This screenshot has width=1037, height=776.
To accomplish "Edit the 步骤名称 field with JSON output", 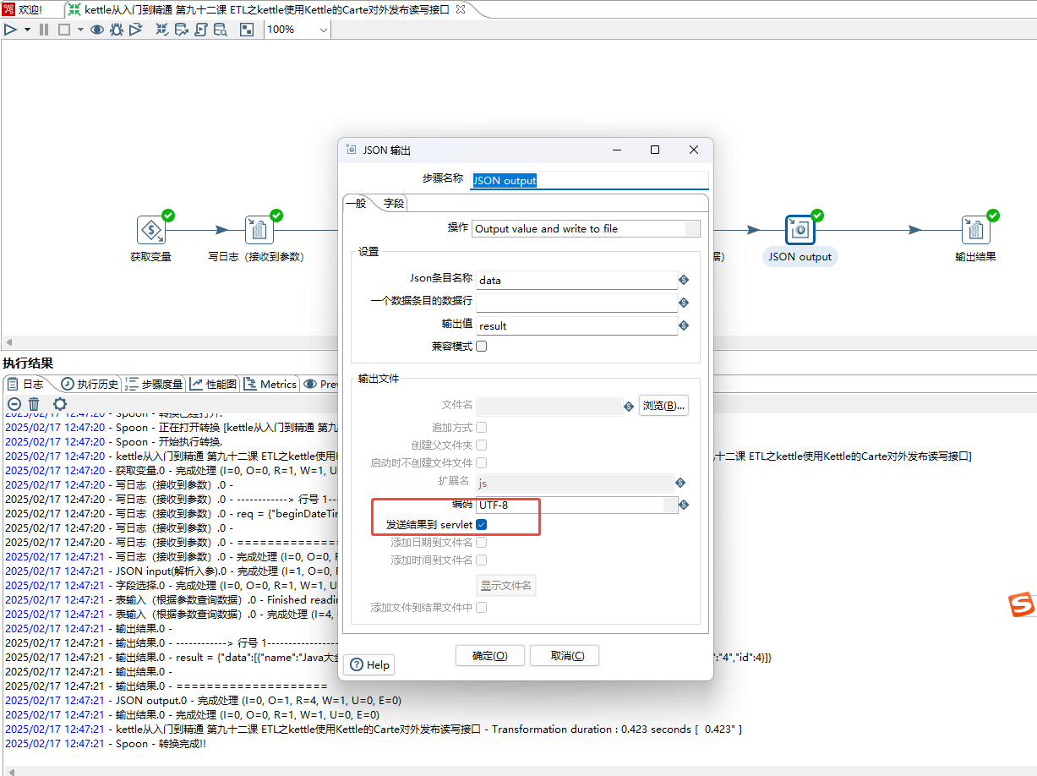I will click(x=589, y=180).
